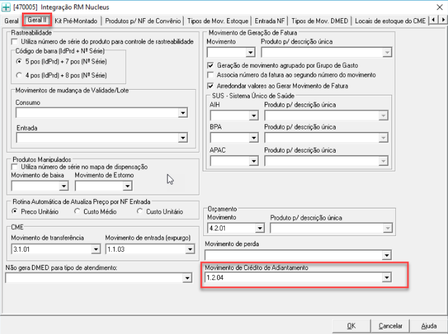Viewport: 448px width, 334px height.
Task: Select 4 pos (IdPrd) + 8 pos option
Action: click(x=19, y=75)
